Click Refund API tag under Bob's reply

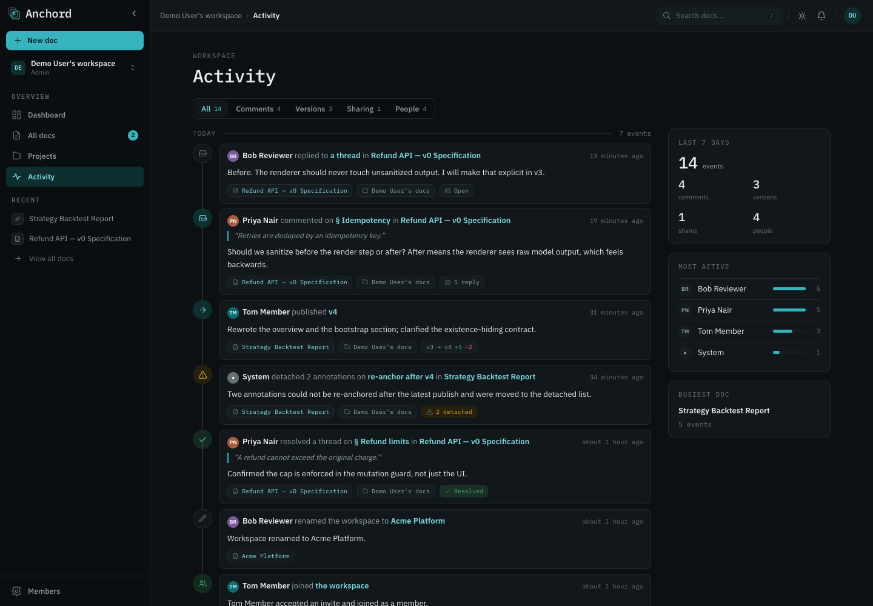pos(290,191)
